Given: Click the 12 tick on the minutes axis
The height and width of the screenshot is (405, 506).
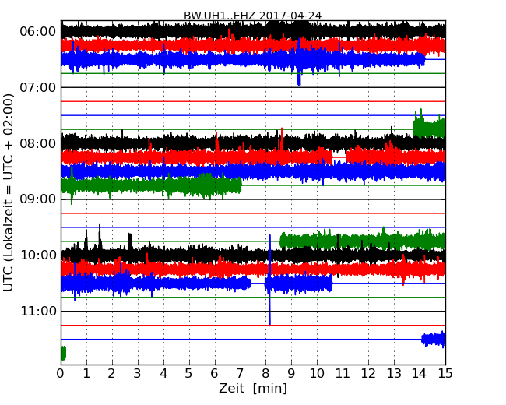Looking at the screenshot, I should pos(368,374).
